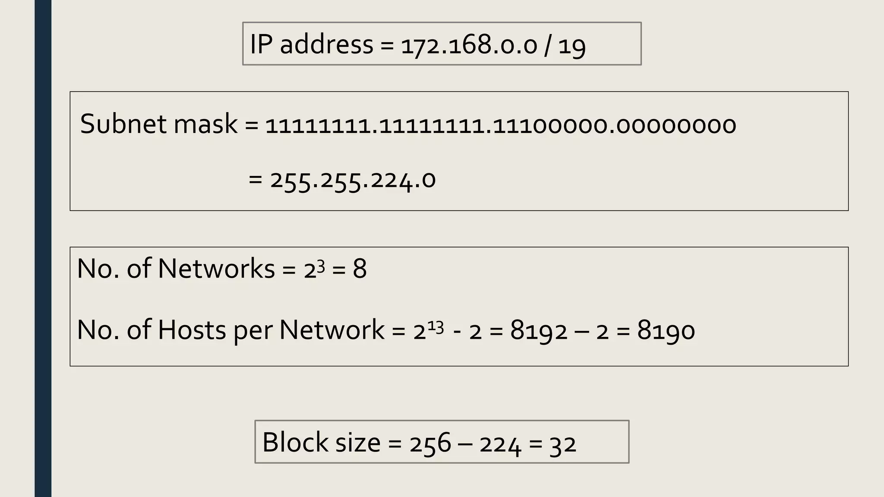Click the 8190 hosts result
Screen dimensions: 884x497
point(666,331)
